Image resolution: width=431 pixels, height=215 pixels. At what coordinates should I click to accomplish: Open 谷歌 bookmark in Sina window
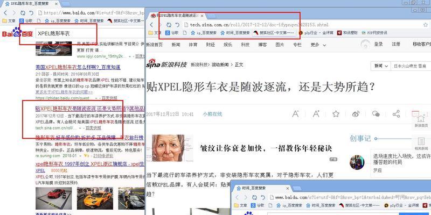click(x=172, y=33)
